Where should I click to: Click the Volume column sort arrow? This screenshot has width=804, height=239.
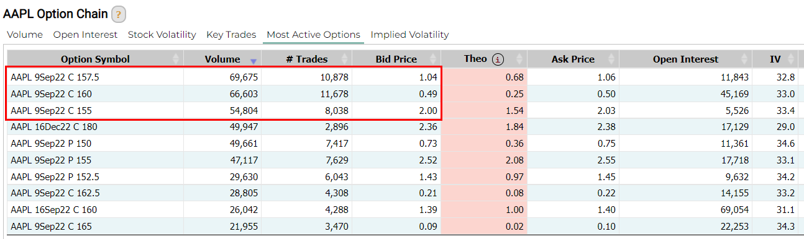pos(253,61)
